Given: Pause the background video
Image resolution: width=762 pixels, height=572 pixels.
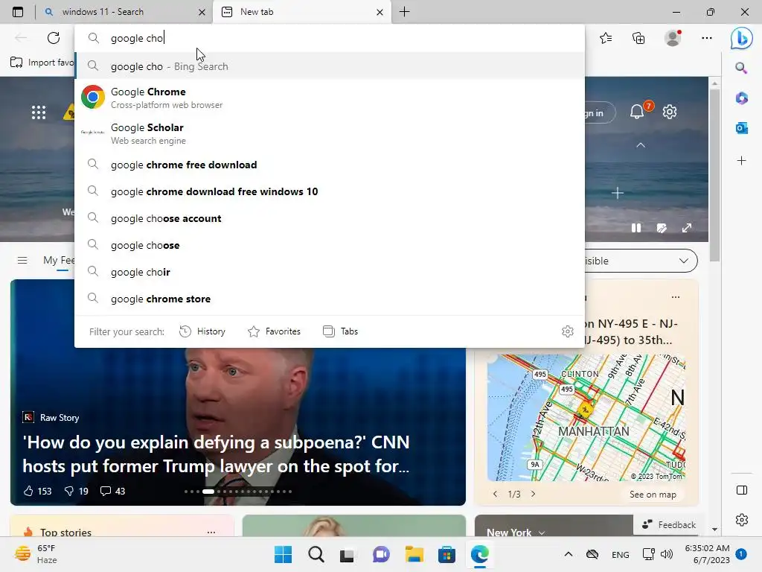Looking at the screenshot, I should pos(635,228).
